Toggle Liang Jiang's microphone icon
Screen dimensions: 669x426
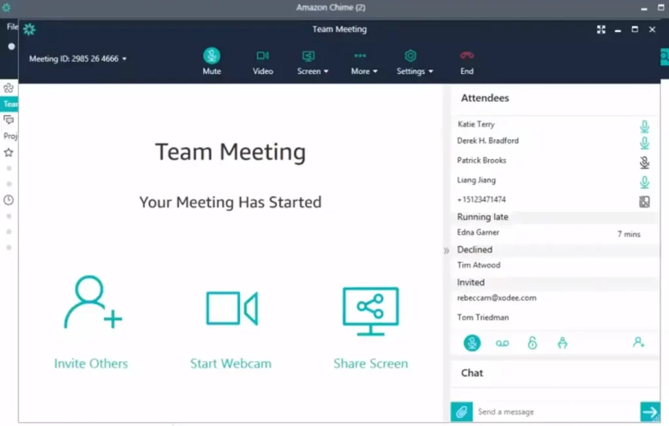click(644, 182)
